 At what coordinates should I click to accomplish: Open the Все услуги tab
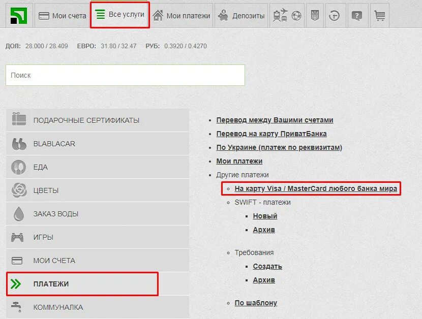pos(120,15)
